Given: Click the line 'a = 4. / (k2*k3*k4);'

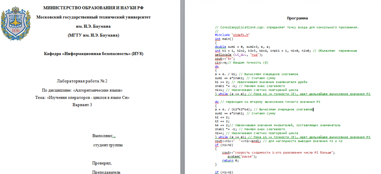Looking at the screenshot, I should pyautogui.click(x=264, y=110).
